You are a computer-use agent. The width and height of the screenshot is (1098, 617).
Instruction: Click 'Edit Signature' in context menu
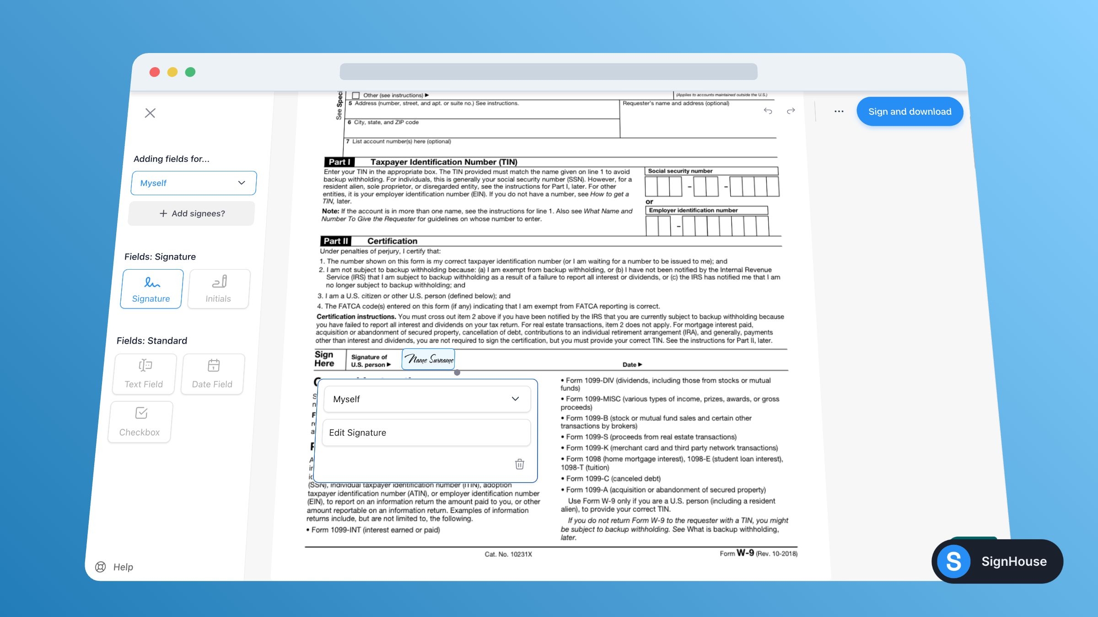tap(426, 432)
